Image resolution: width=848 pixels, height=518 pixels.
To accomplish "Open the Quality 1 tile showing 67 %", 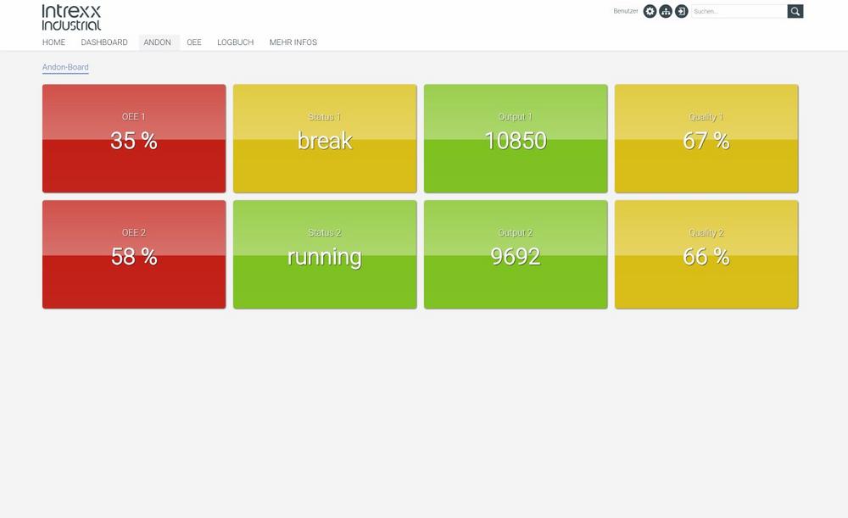I will (706, 138).
